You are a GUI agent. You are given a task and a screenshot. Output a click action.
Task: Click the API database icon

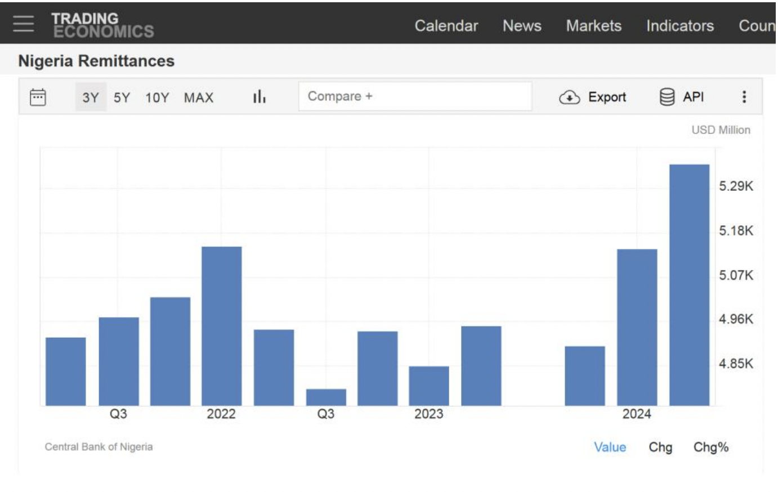tap(667, 97)
